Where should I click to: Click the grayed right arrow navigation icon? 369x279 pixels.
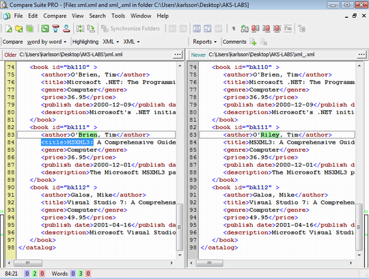pyautogui.click(x=183, y=29)
